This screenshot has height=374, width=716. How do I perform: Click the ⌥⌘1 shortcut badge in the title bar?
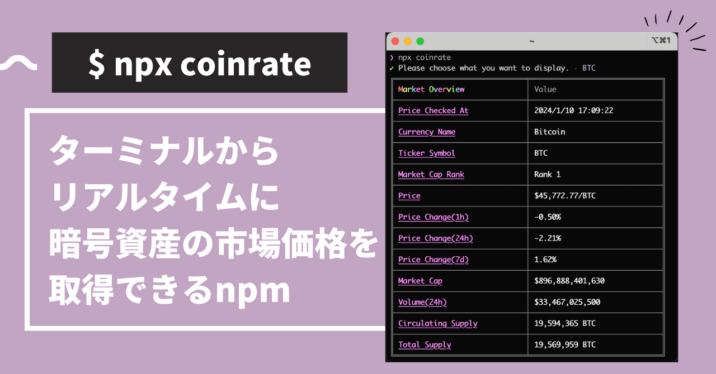point(663,41)
